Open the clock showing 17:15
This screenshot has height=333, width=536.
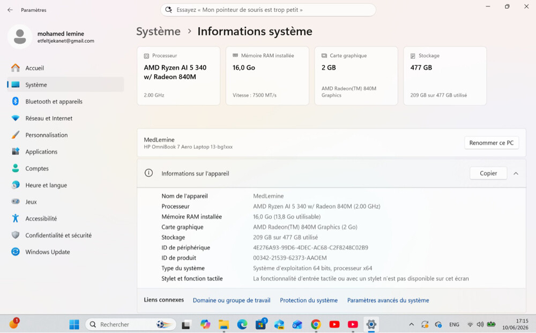515,324
